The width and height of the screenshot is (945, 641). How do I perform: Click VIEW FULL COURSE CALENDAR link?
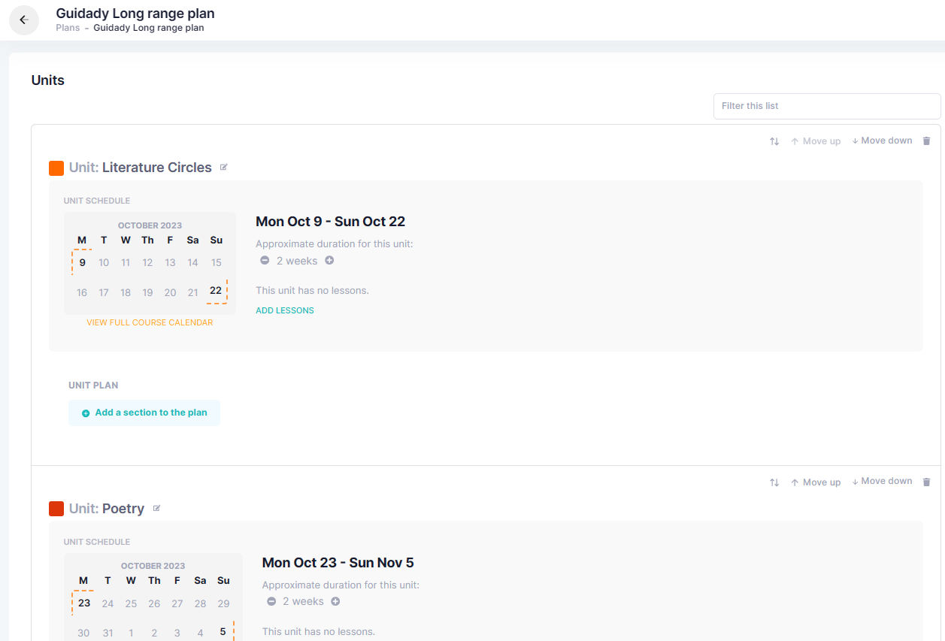(150, 322)
